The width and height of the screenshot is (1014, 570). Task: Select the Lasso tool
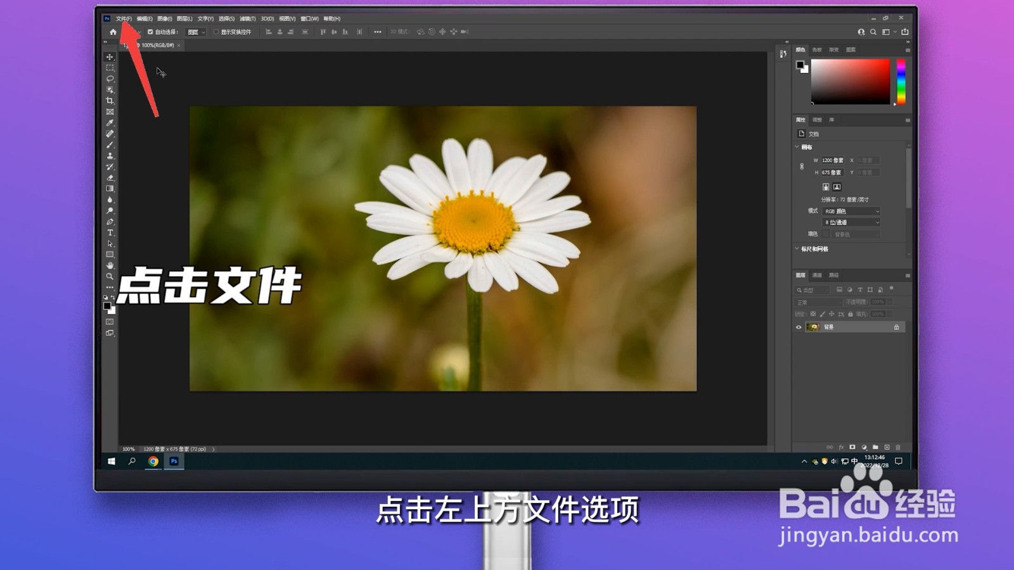tap(110, 79)
